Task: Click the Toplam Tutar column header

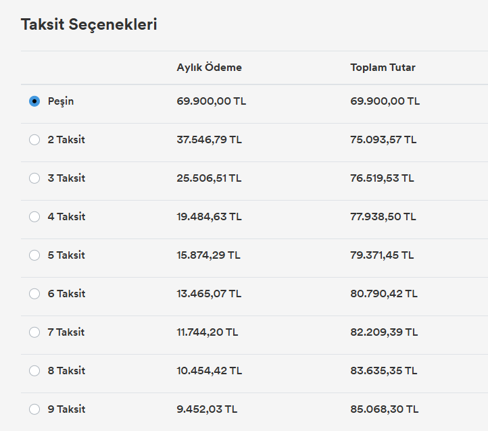Action: pyautogui.click(x=383, y=68)
